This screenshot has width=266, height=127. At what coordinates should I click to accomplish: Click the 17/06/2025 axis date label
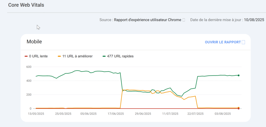[x=116, y=114]
